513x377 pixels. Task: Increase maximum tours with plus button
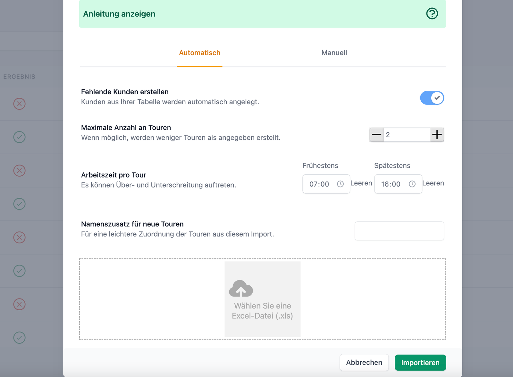(x=437, y=135)
